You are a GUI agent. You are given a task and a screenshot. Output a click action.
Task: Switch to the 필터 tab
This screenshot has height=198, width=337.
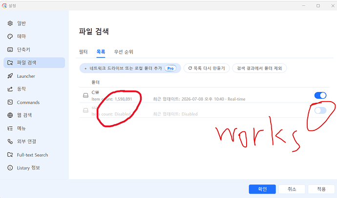(x=84, y=52)
